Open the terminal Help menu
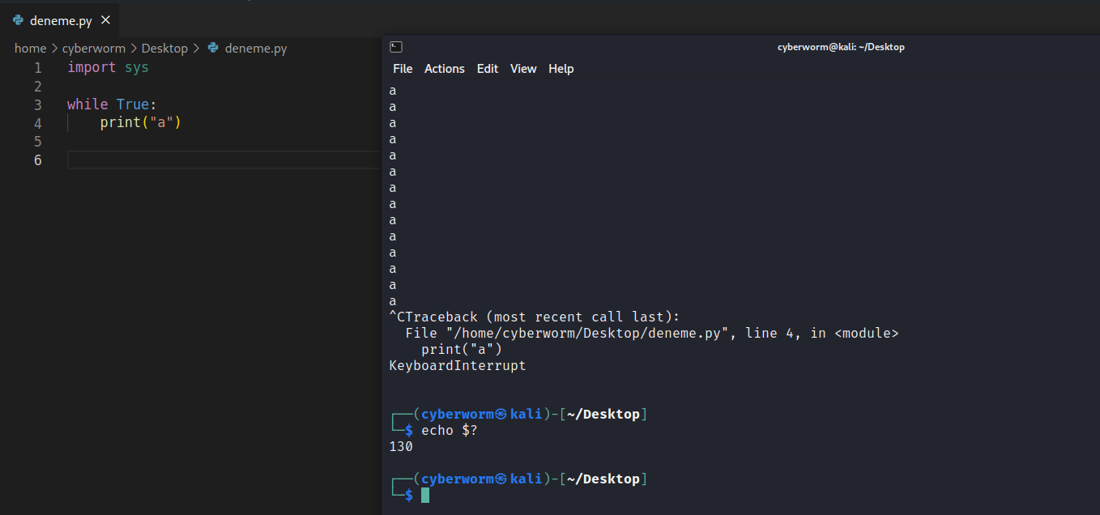 561,69
